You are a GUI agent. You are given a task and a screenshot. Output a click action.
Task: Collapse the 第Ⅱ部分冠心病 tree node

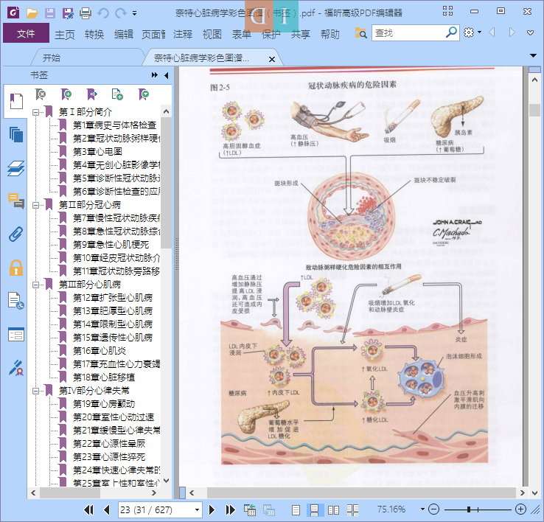[35, 205]
